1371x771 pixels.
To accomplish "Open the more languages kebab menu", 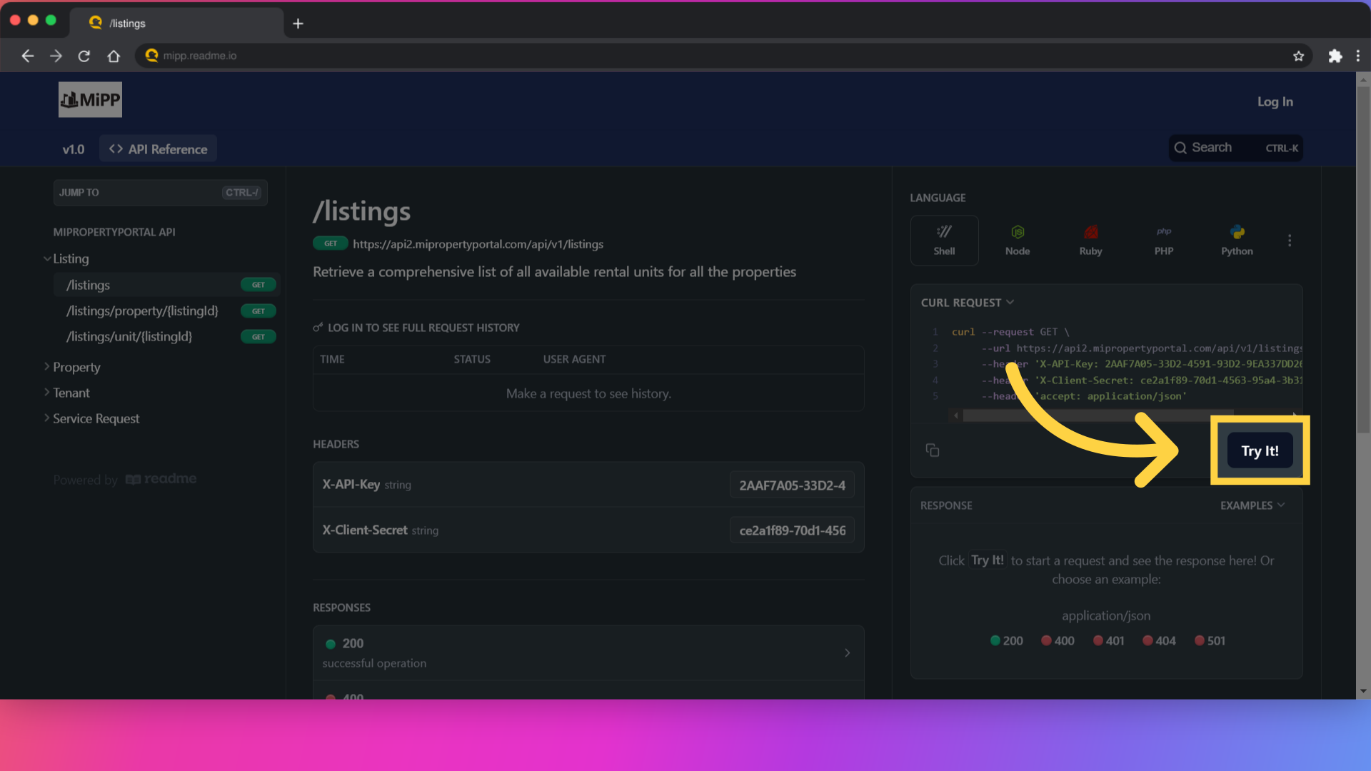I will (1290, 241).
